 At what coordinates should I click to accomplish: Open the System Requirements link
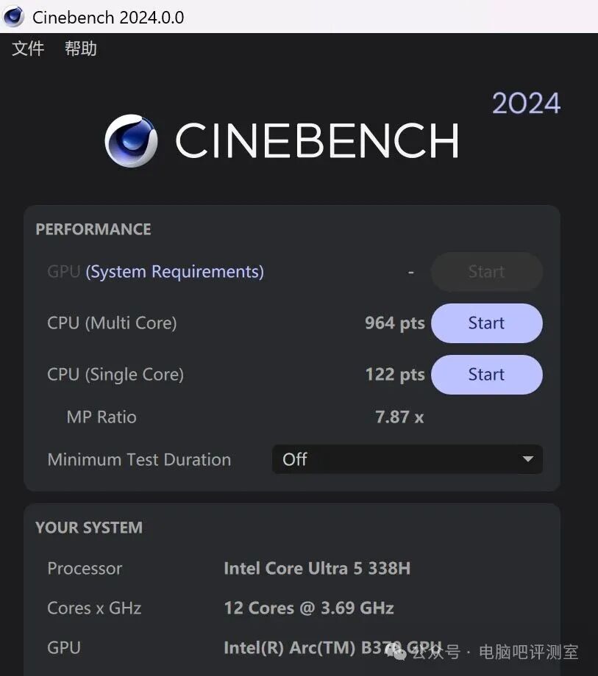click(174, 271)
